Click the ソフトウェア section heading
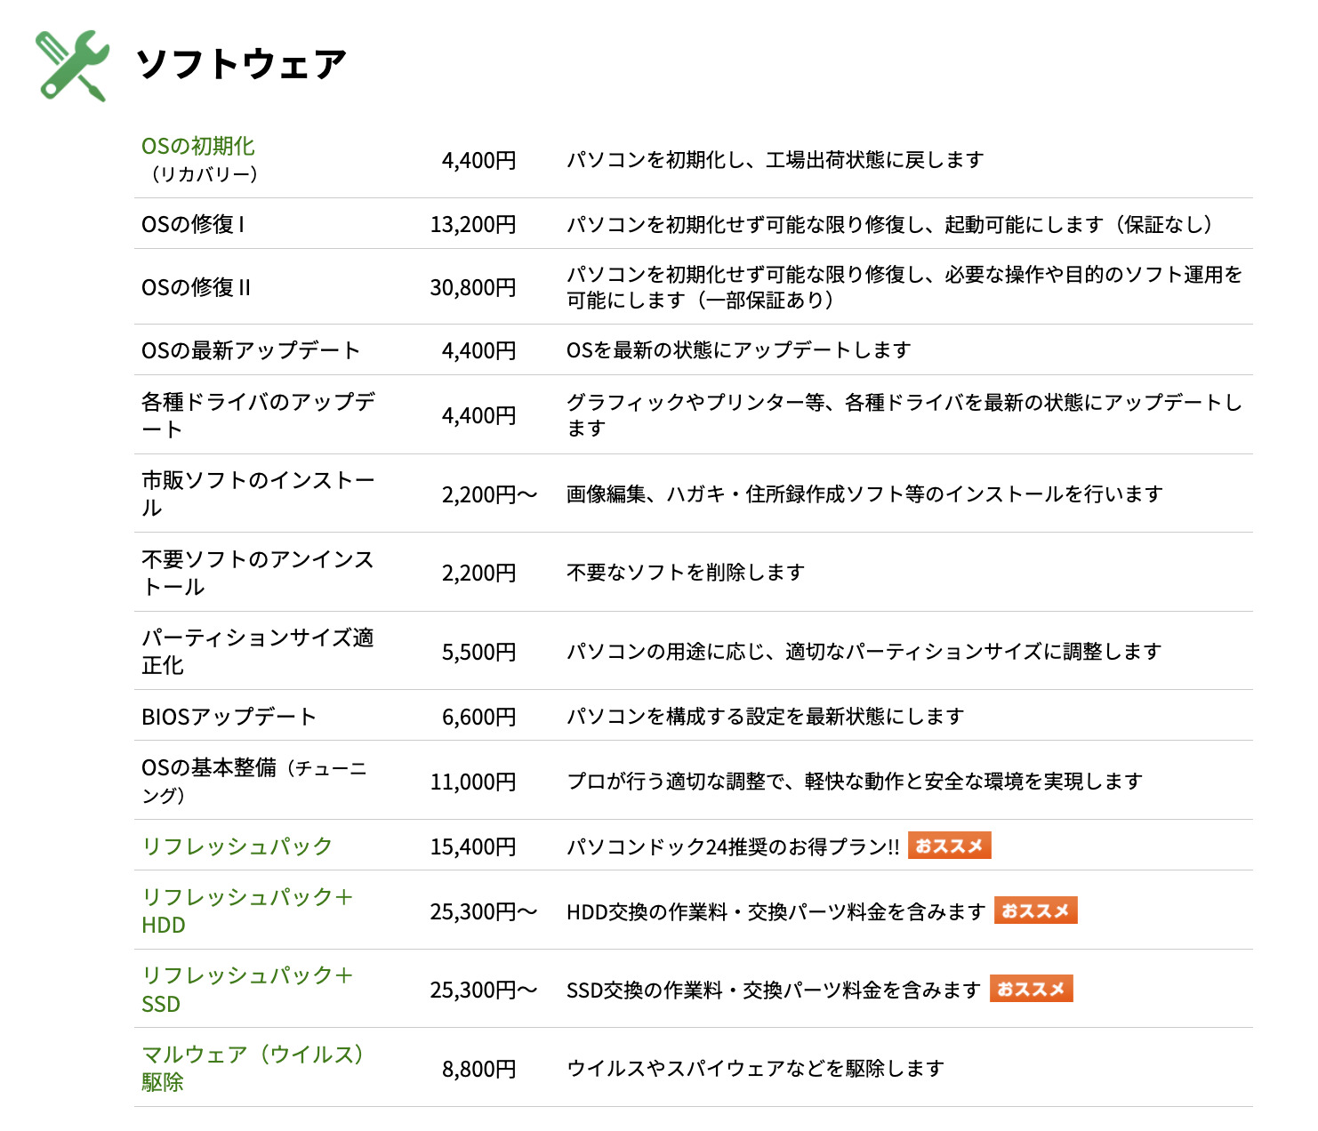The height and width of the screenshot is (1131, 1318). 241,65
